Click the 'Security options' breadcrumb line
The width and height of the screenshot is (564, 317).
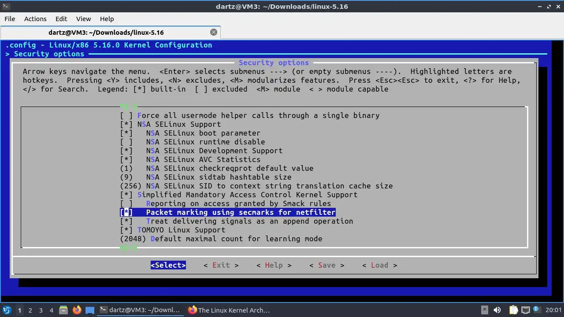pos(45,54)
